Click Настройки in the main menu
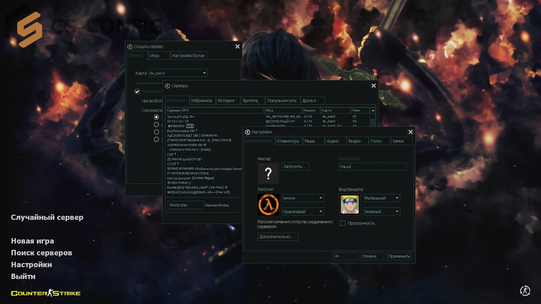 coord(31,265)
